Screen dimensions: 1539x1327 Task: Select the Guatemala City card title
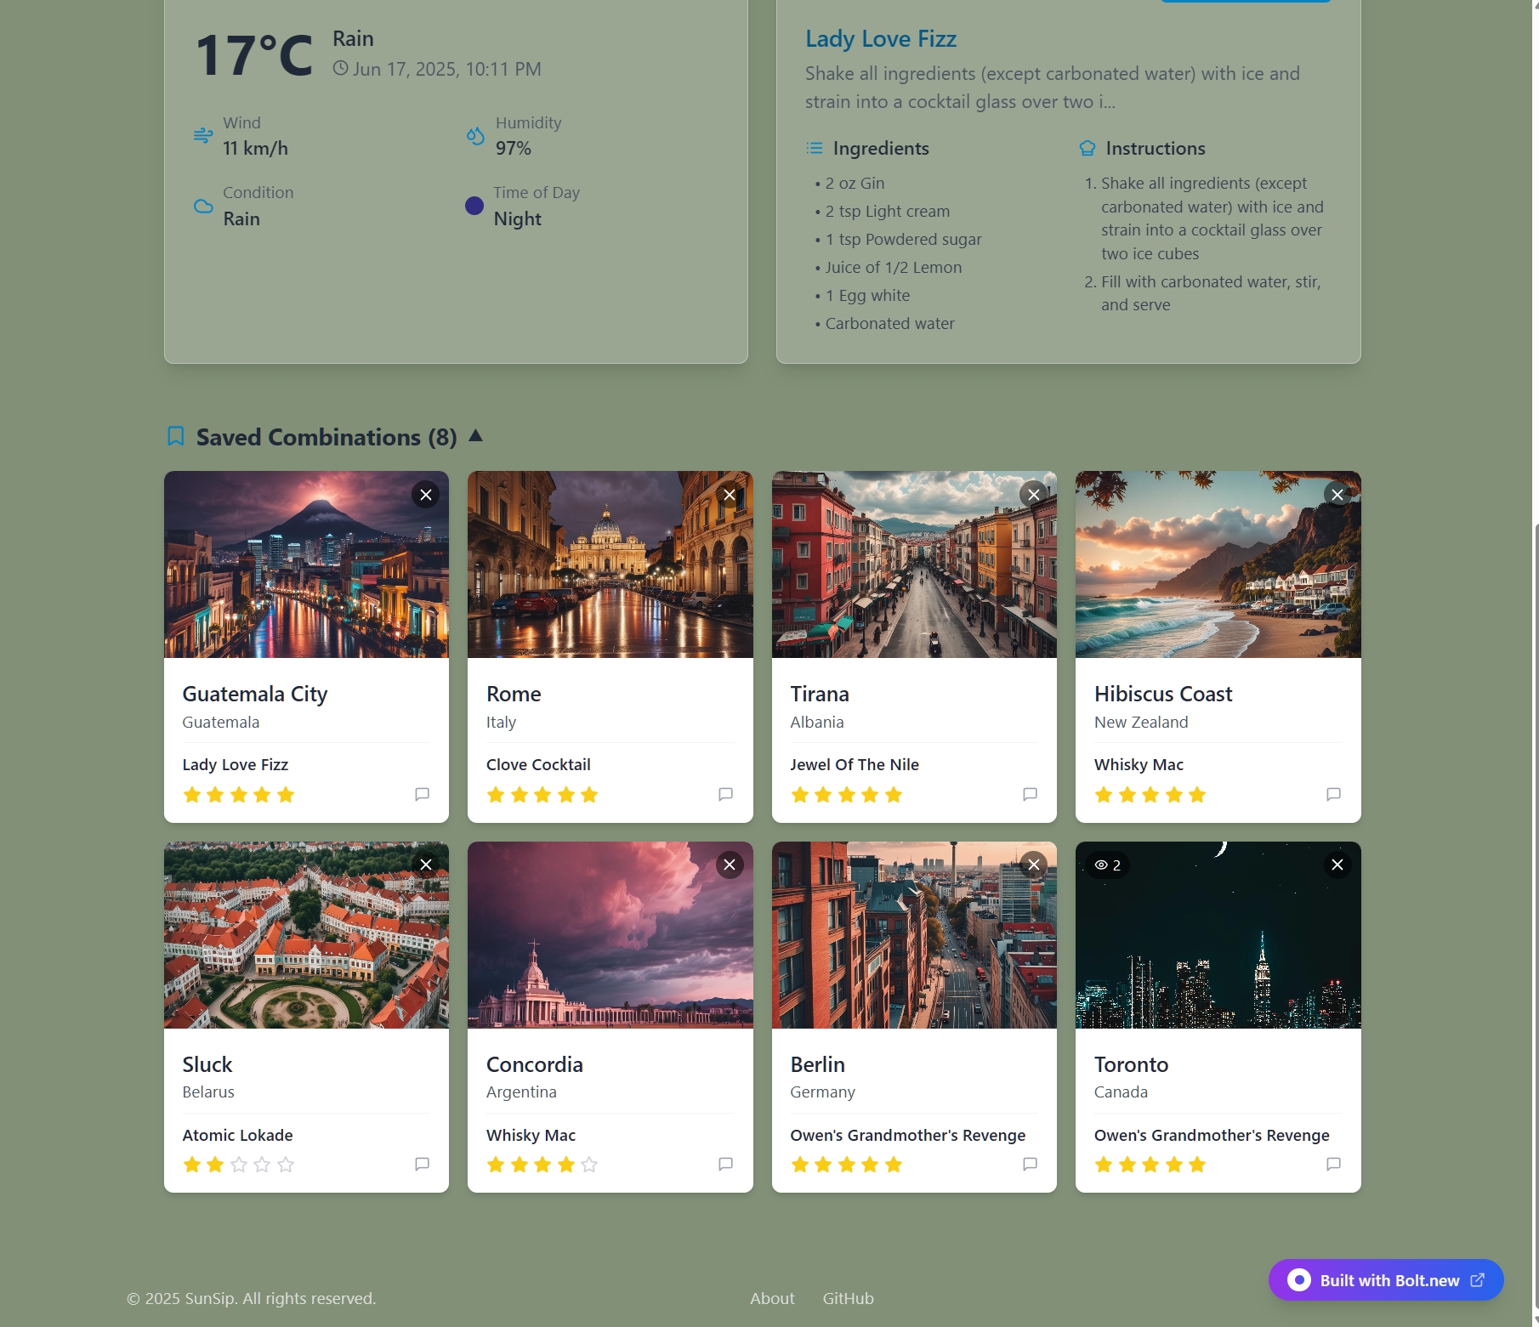point(255,694)
